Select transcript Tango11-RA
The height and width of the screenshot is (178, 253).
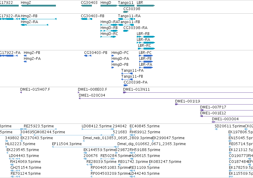coord(129,16)
